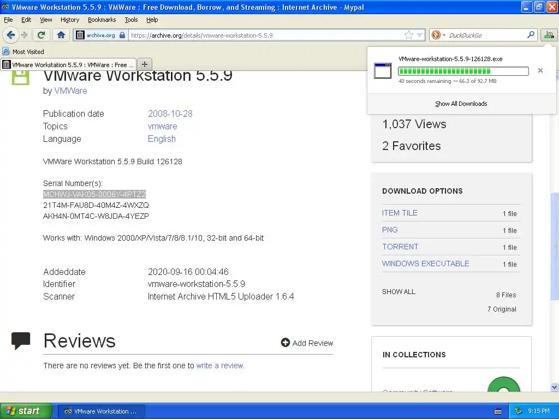Click the scrollbar down arrow
559x419 pixels.
[555, 387]
